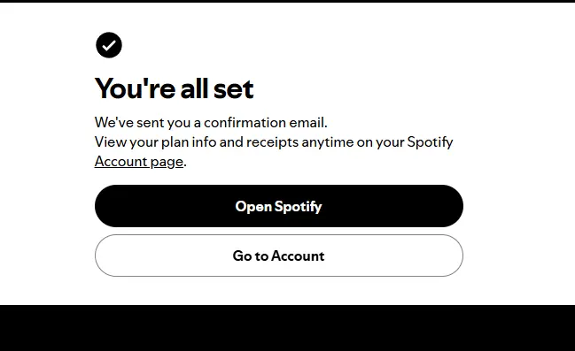Image resolution: width=575 pixels, height=351 pixels.
Task: Click the word "set" in the heading
Action: (233, 89)
